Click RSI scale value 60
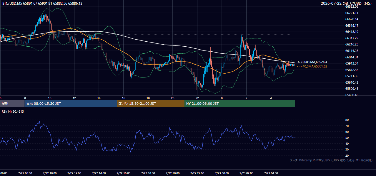 tap(347, 132)
